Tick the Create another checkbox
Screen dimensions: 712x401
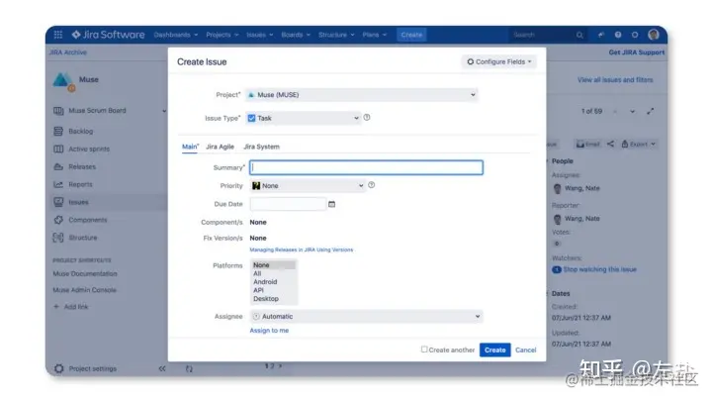coord(424,350)
